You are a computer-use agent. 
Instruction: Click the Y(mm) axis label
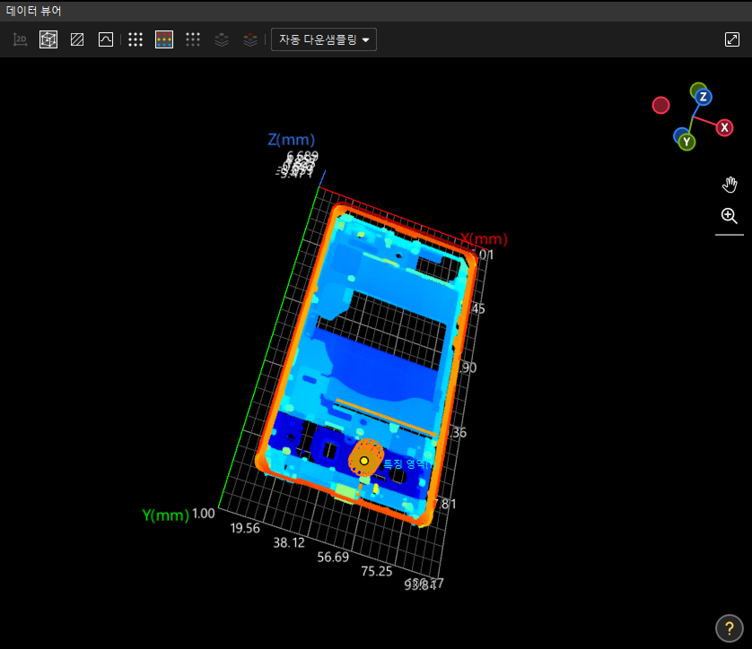click(x=166, y=515)
